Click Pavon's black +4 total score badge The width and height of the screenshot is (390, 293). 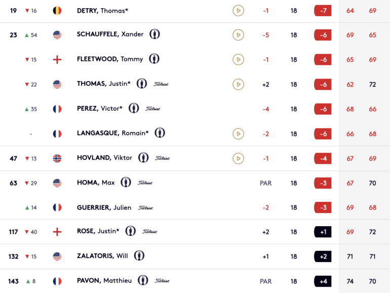point(323,281)
